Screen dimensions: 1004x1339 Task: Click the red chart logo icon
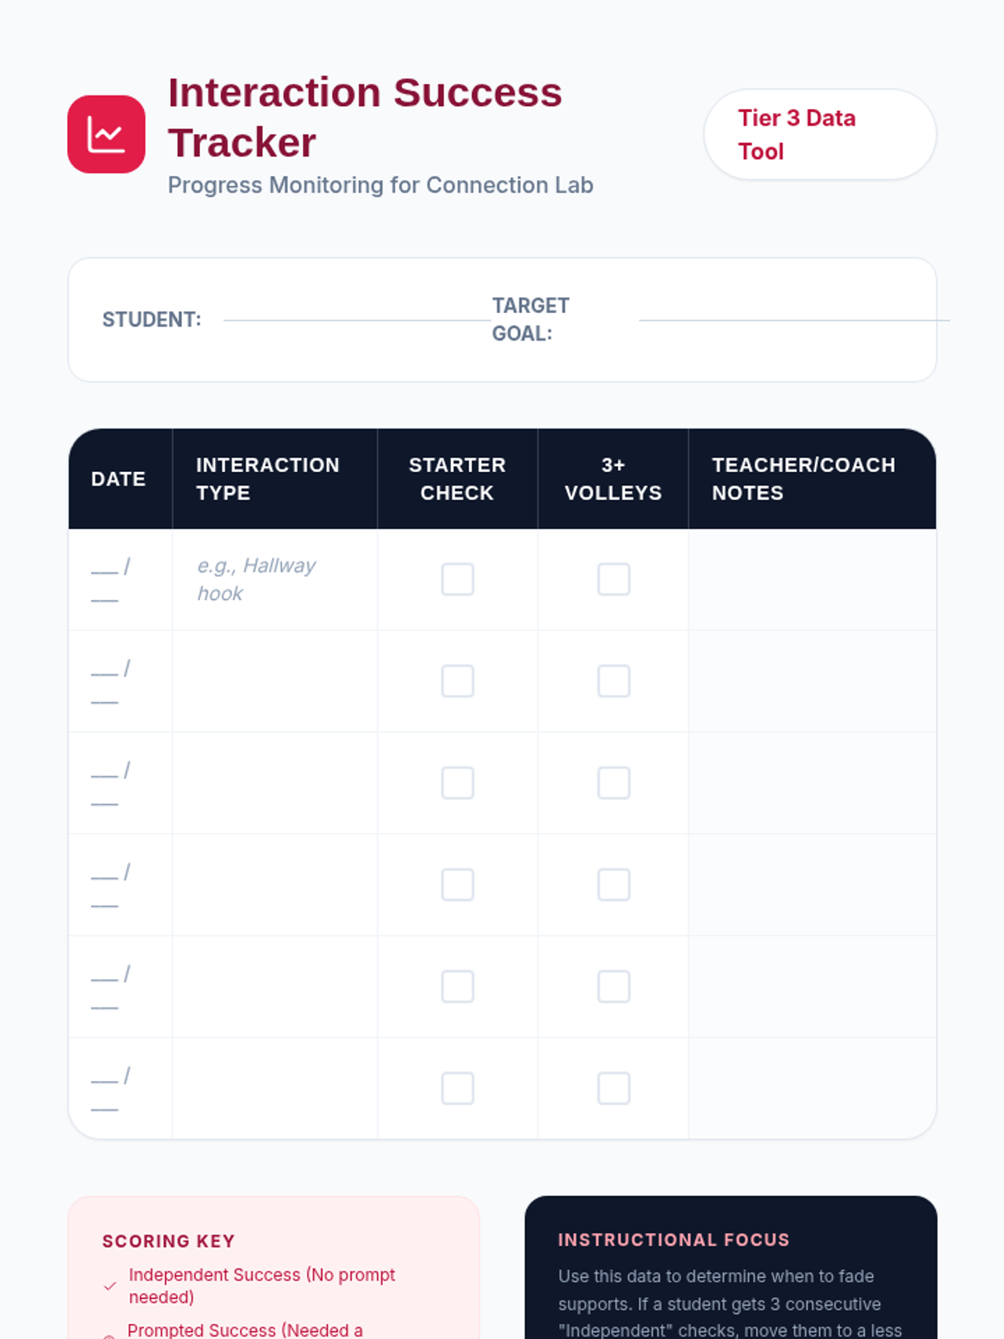coord(106,134)
